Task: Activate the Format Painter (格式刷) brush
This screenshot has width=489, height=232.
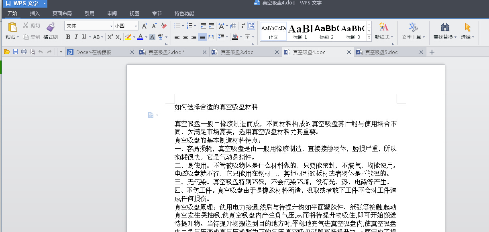Action: [x=50, y=27]
